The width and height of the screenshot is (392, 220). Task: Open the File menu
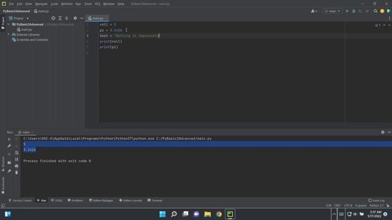[x=11, y=4]
